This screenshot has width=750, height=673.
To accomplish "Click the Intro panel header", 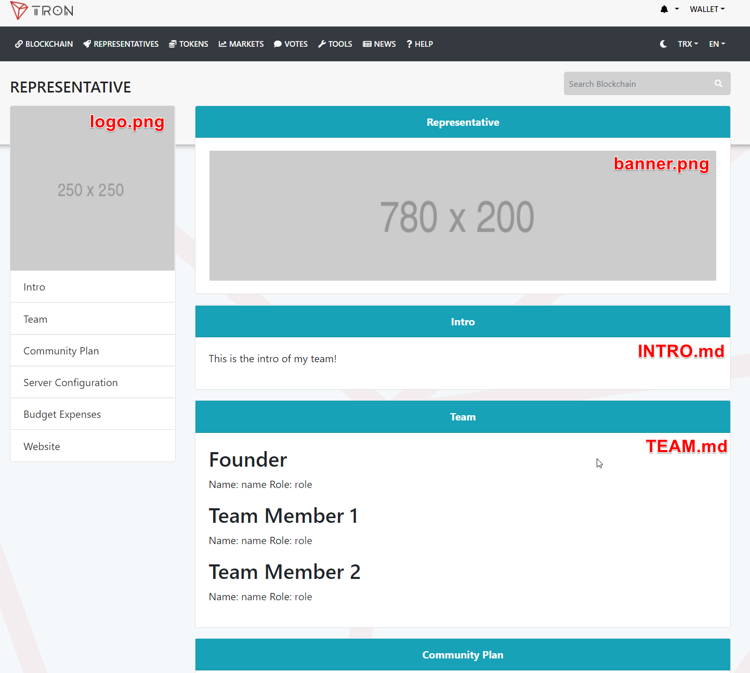I will pyautogui.click(x=463, y=322).
